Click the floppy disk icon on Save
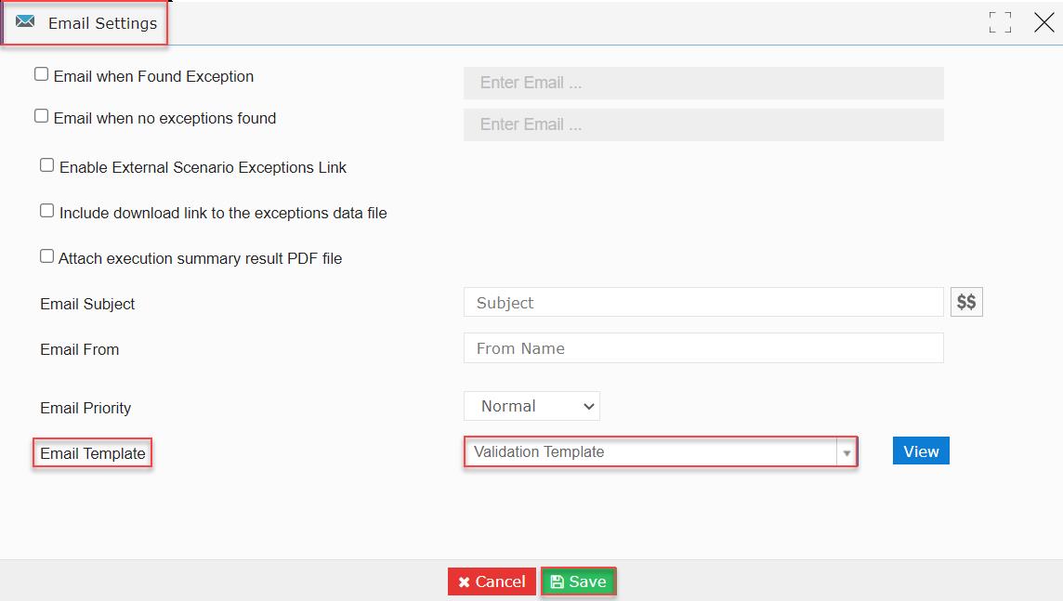Screen dimensions: 1063x601 (x=558, y=582)
